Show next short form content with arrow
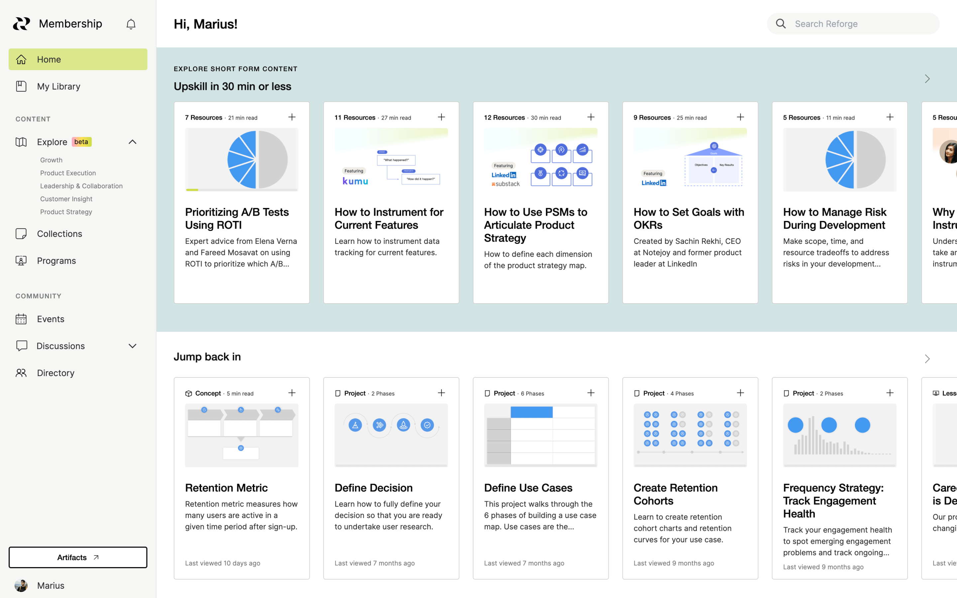 927,79
